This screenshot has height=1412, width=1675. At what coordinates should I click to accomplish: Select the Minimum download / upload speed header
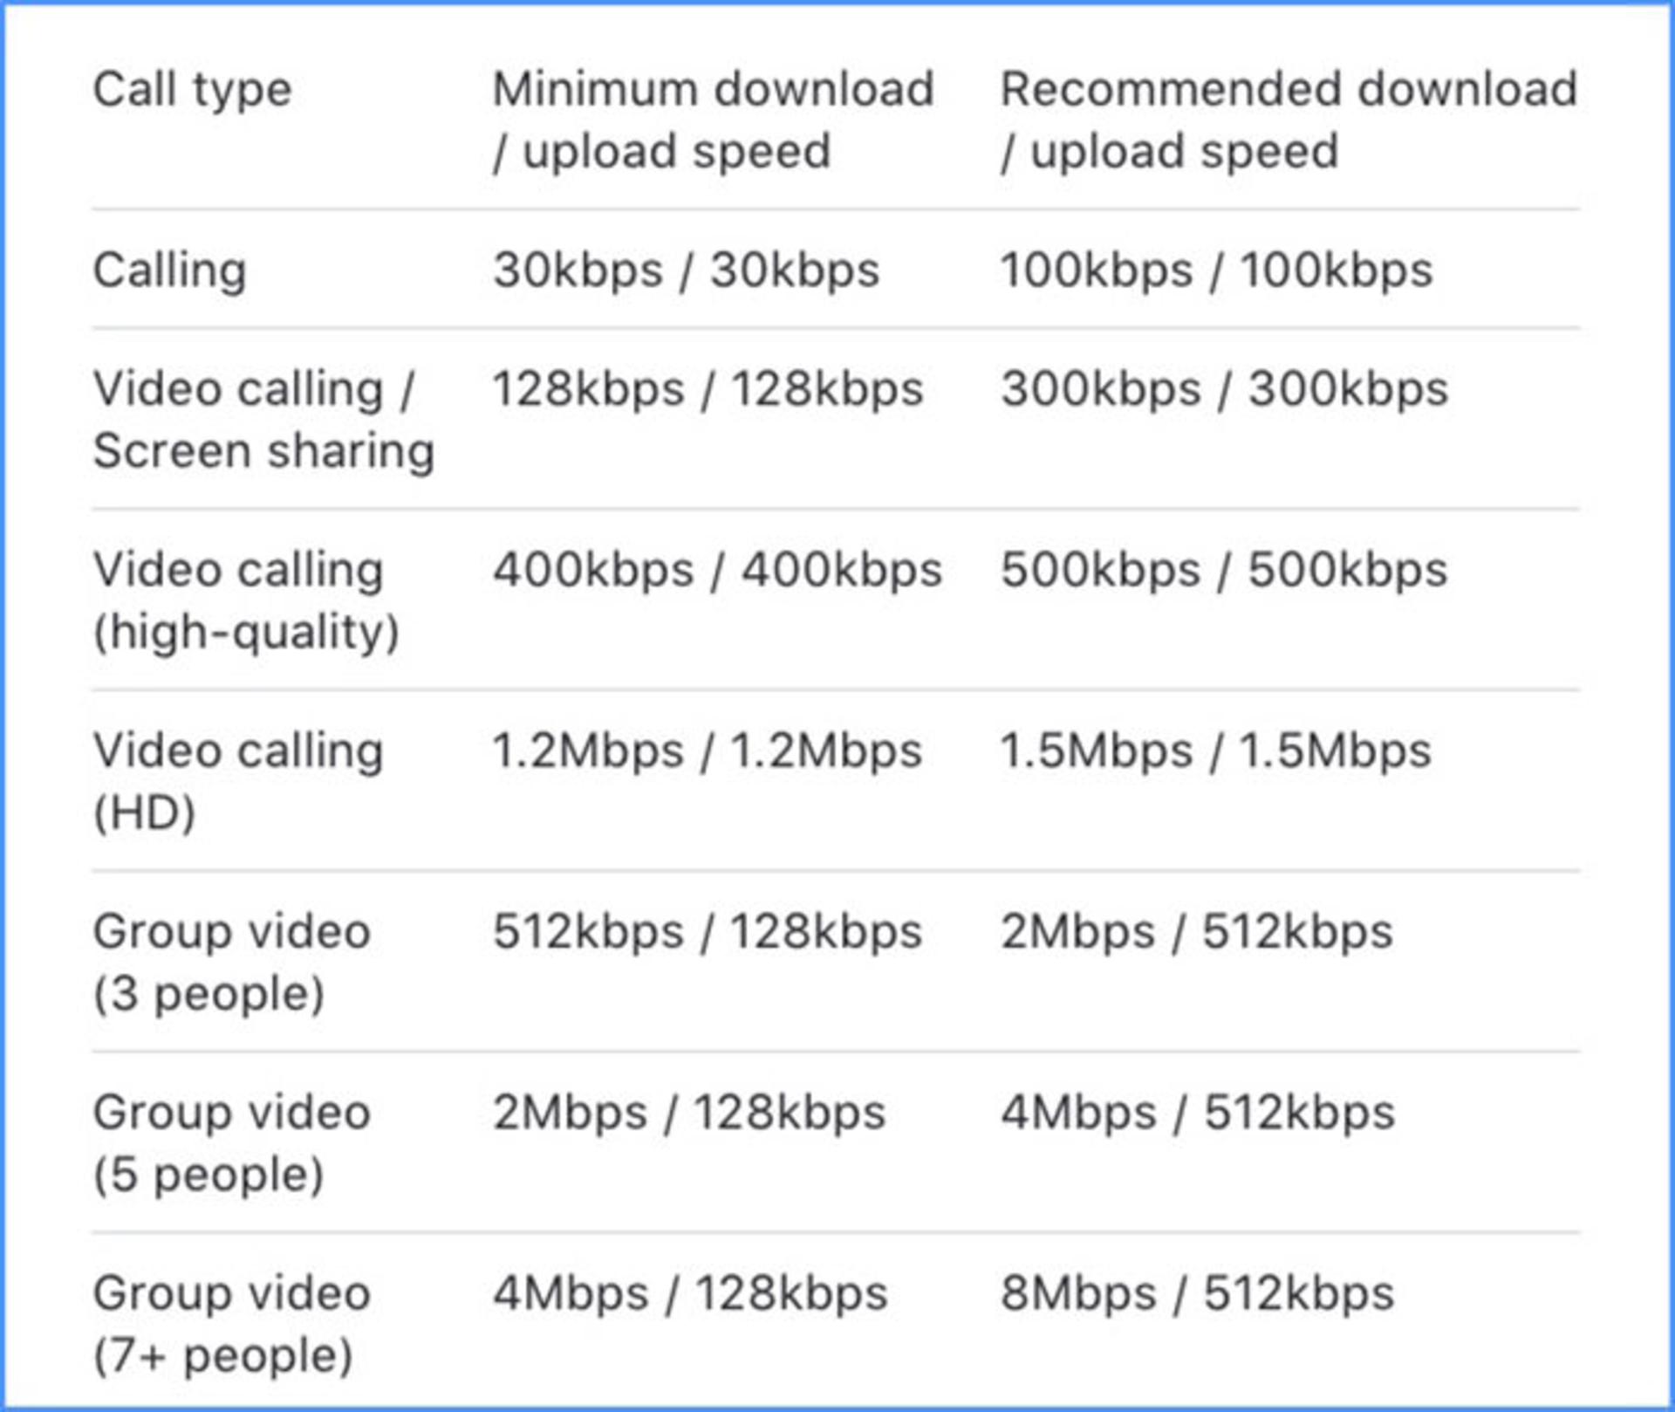(x=713, y=120)
